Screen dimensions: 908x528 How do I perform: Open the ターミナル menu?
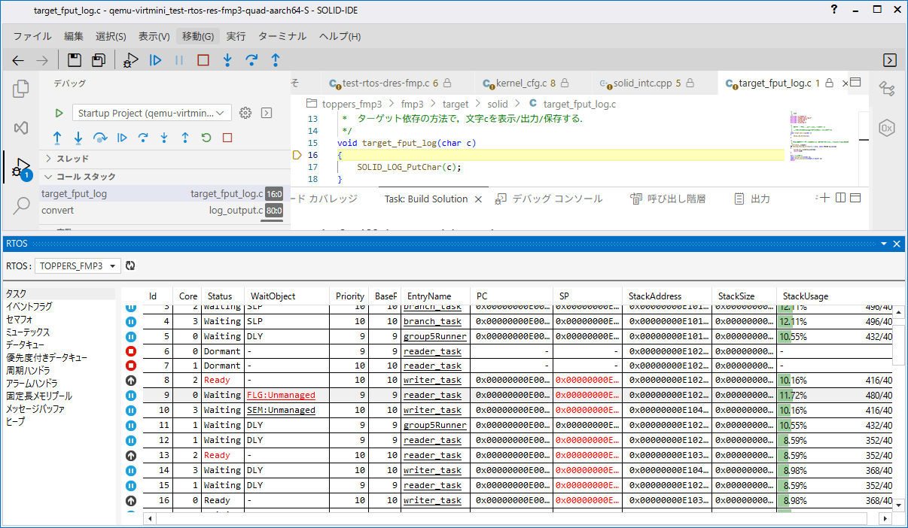tap(282, 36)
